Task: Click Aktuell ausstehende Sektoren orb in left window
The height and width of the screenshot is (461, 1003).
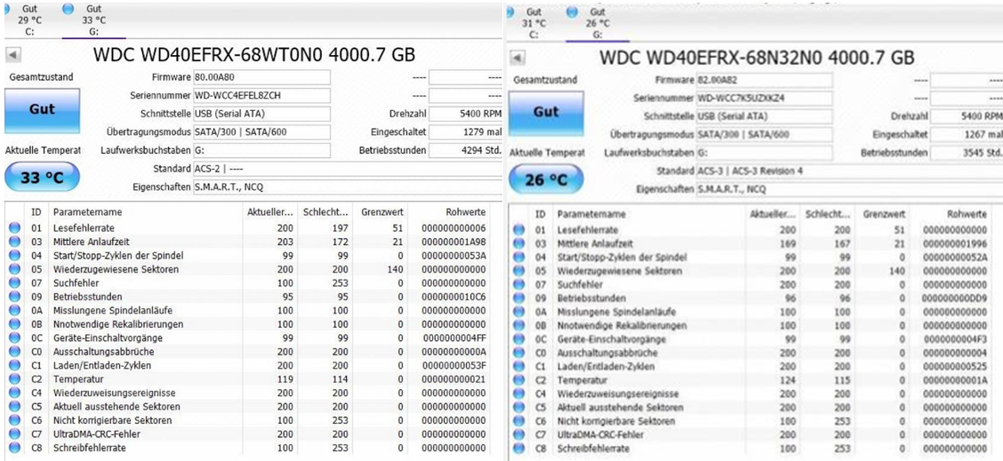Action: (14, 407)
